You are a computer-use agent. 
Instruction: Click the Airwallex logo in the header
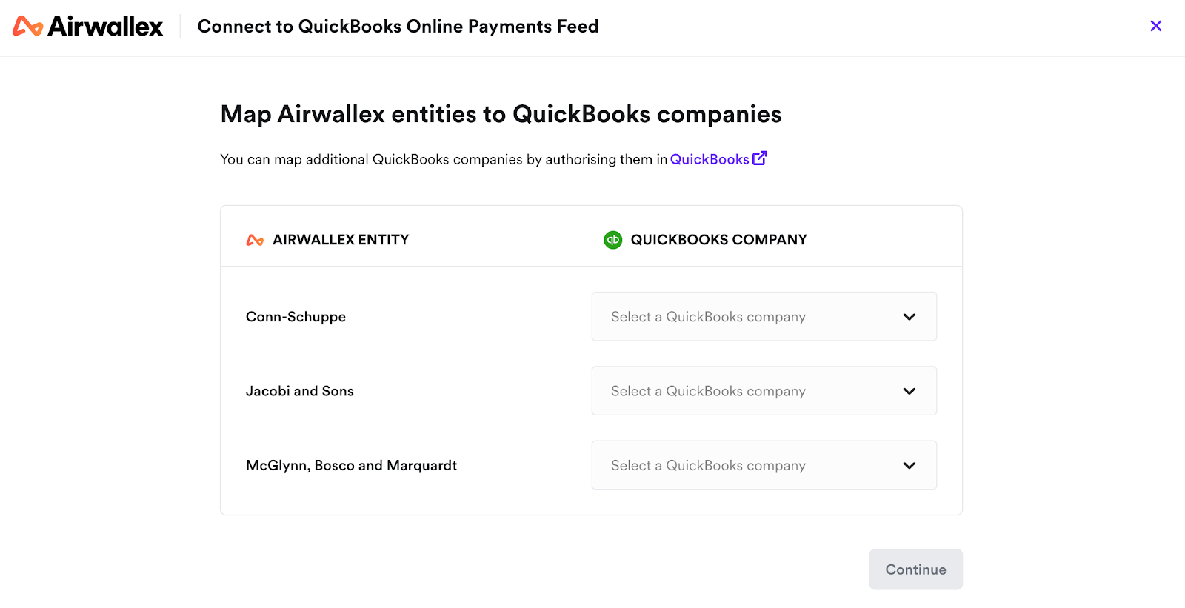(88, 27)
